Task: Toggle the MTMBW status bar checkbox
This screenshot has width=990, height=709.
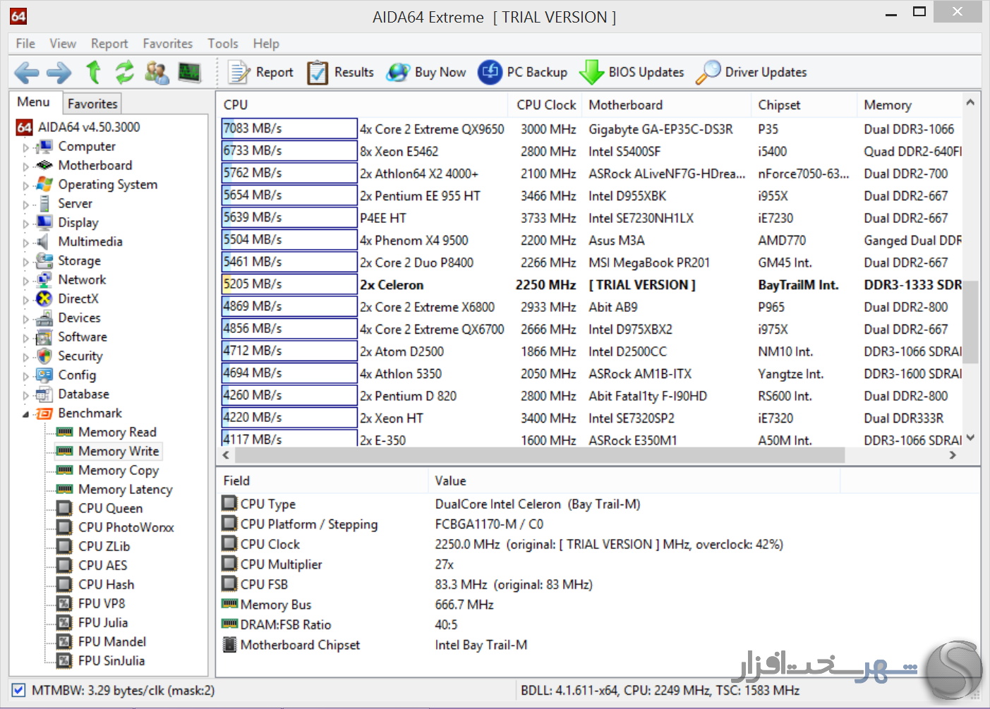Action: pyautogui.click(x=18, y=690)
